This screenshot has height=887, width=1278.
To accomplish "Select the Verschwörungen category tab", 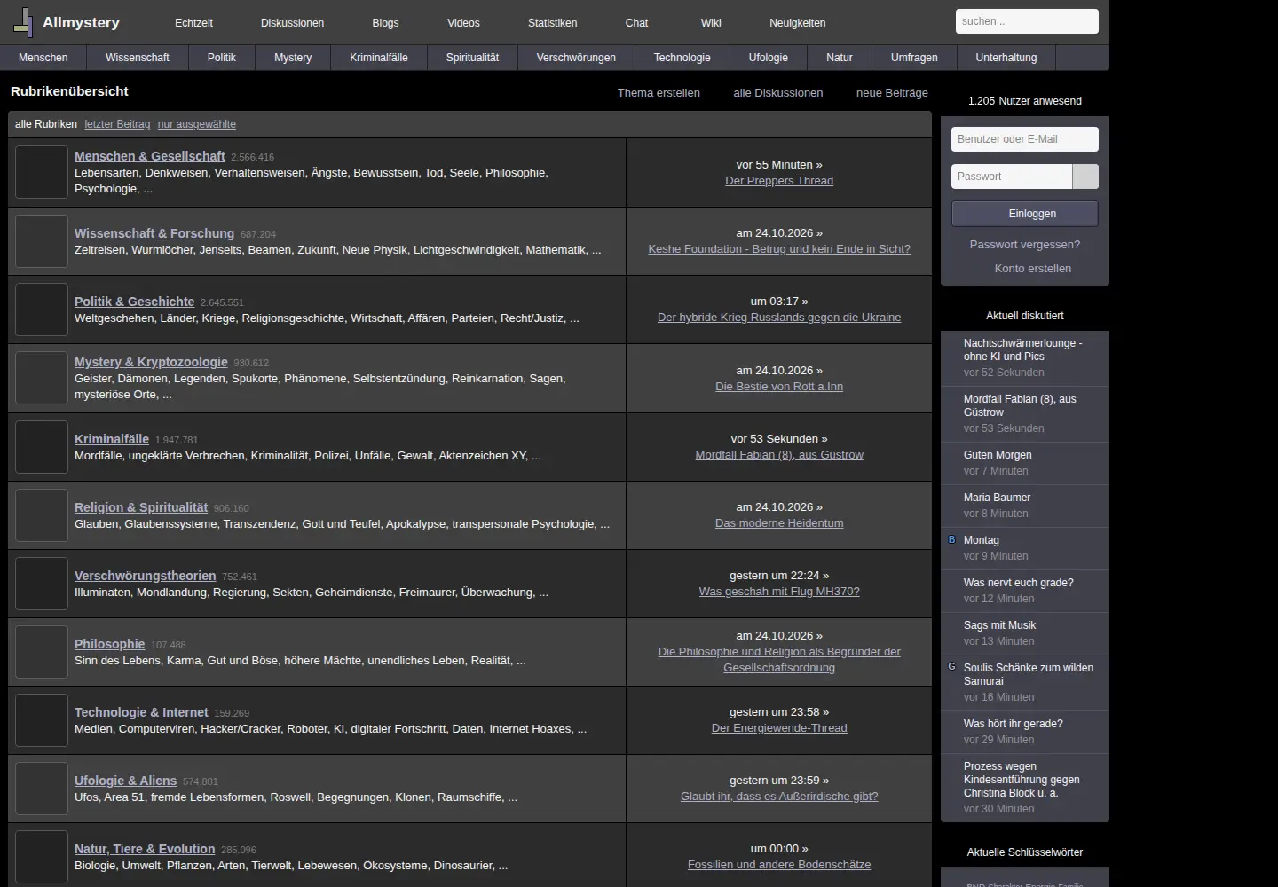I will click(x=576, y=58).
